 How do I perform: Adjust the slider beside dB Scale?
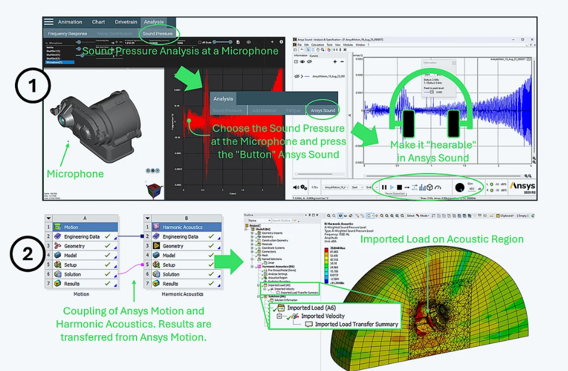pos(223,42)
